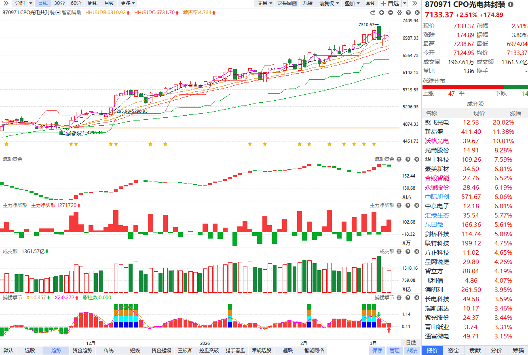Screen dimensions: 528x355
Task: Expand the stock name dropdown in chart header
Action: (x=58, y=13)
